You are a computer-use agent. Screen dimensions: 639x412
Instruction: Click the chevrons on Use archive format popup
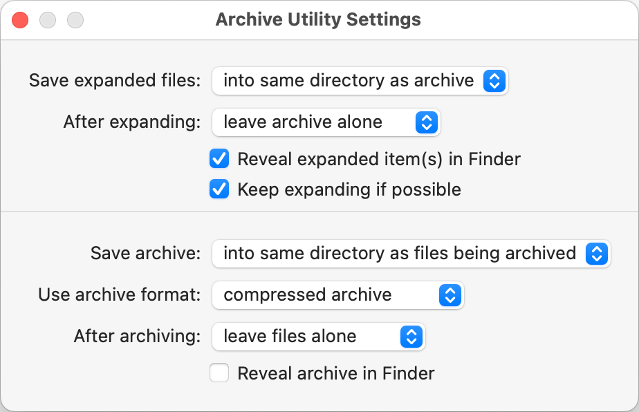(450, 295)
